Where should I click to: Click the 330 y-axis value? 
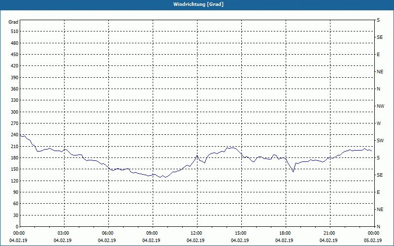(x=15, y=100)
